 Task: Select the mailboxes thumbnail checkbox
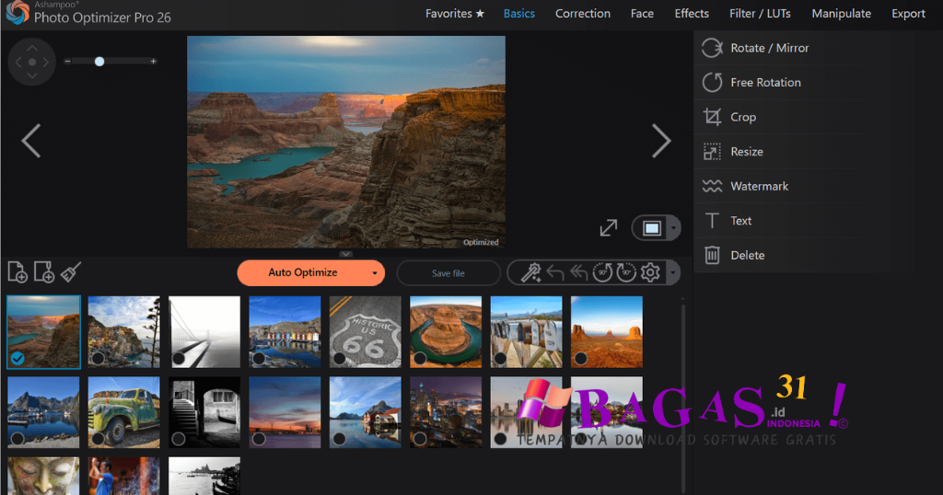point(500,359)
